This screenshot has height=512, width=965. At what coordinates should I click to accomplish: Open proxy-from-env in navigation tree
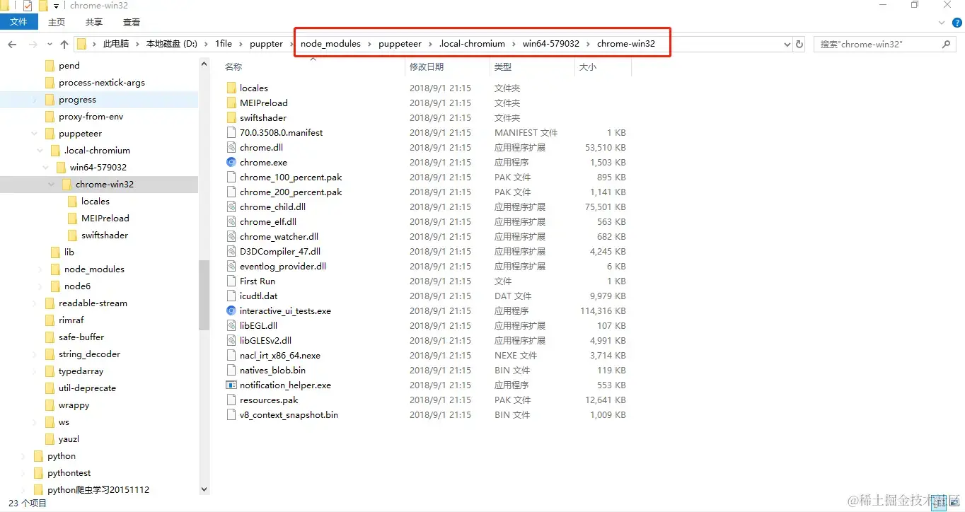[91, 117]
